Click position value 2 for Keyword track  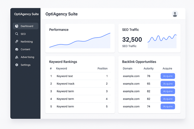pyautogui.click(x=107, y=84)
